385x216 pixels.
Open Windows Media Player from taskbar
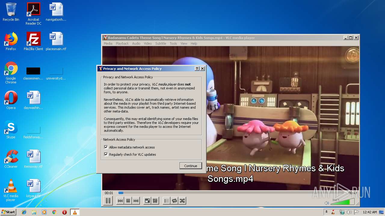[44, 212]
